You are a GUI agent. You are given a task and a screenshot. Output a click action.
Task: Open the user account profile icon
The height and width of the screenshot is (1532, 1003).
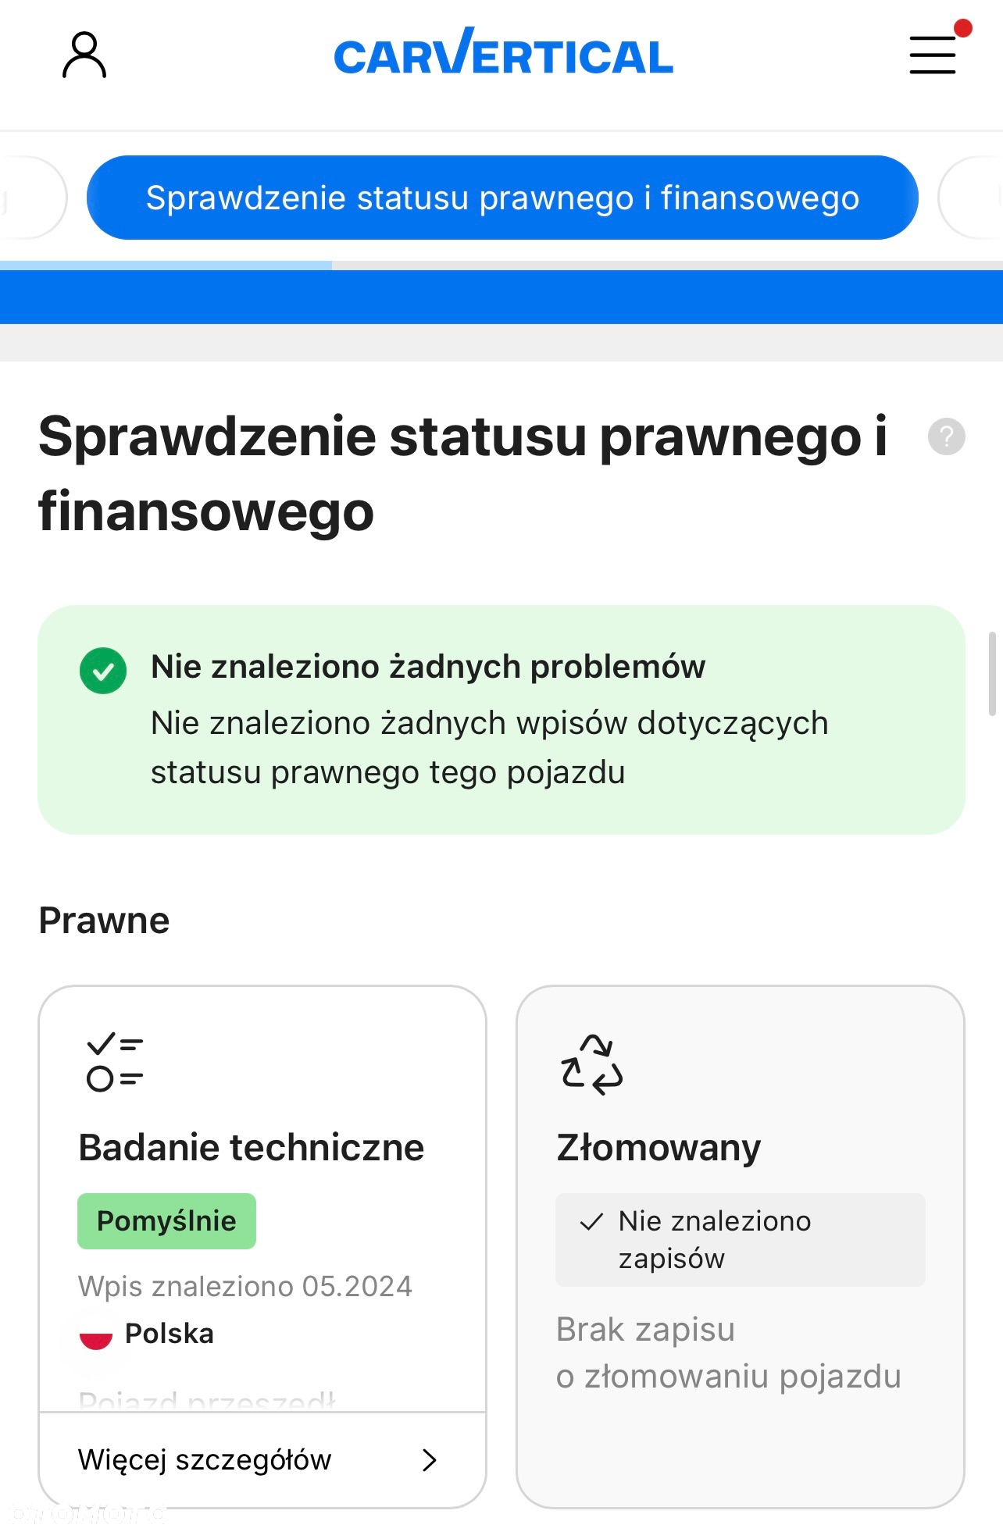tap(84, 55)
